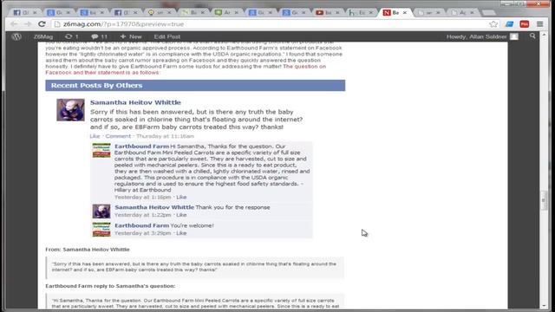555x312 pixels.
Task: Open the Chrome hamburger menu
Action: pyautogui.click(x=539, y=24)
